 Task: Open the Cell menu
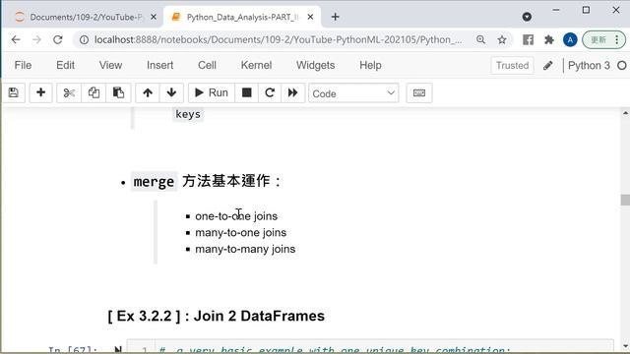click(207, 65)
